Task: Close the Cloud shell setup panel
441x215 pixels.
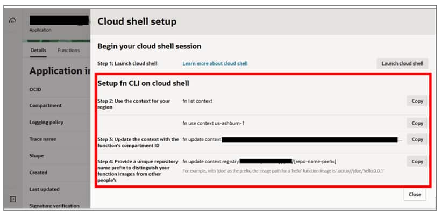Action: click(415, 195)
